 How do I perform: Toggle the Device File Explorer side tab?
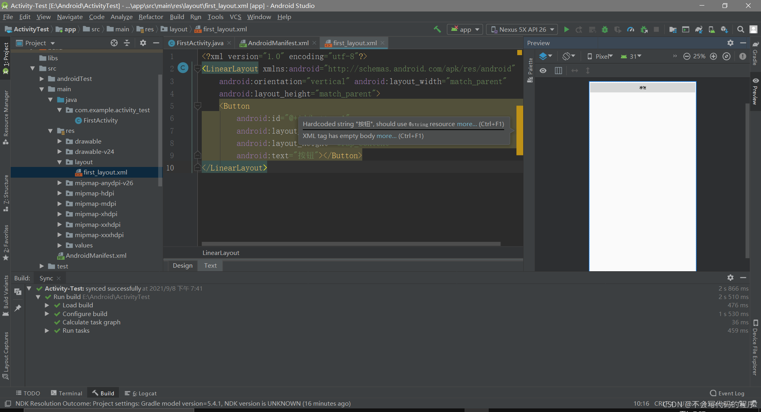click(x=755, y=347)
